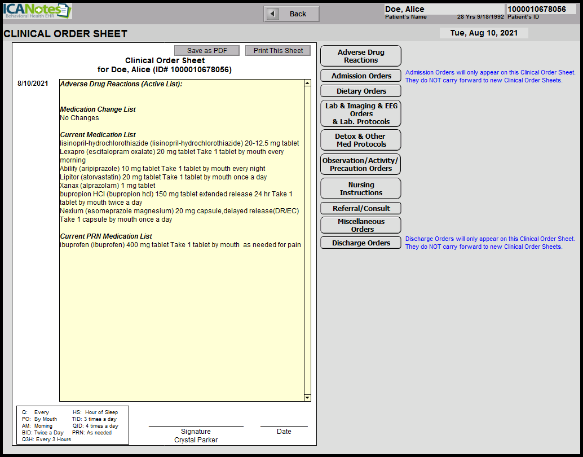583x457 pixels.
Task: Open Observation/Activity/Precaution Orders
Action: point(361,164)
